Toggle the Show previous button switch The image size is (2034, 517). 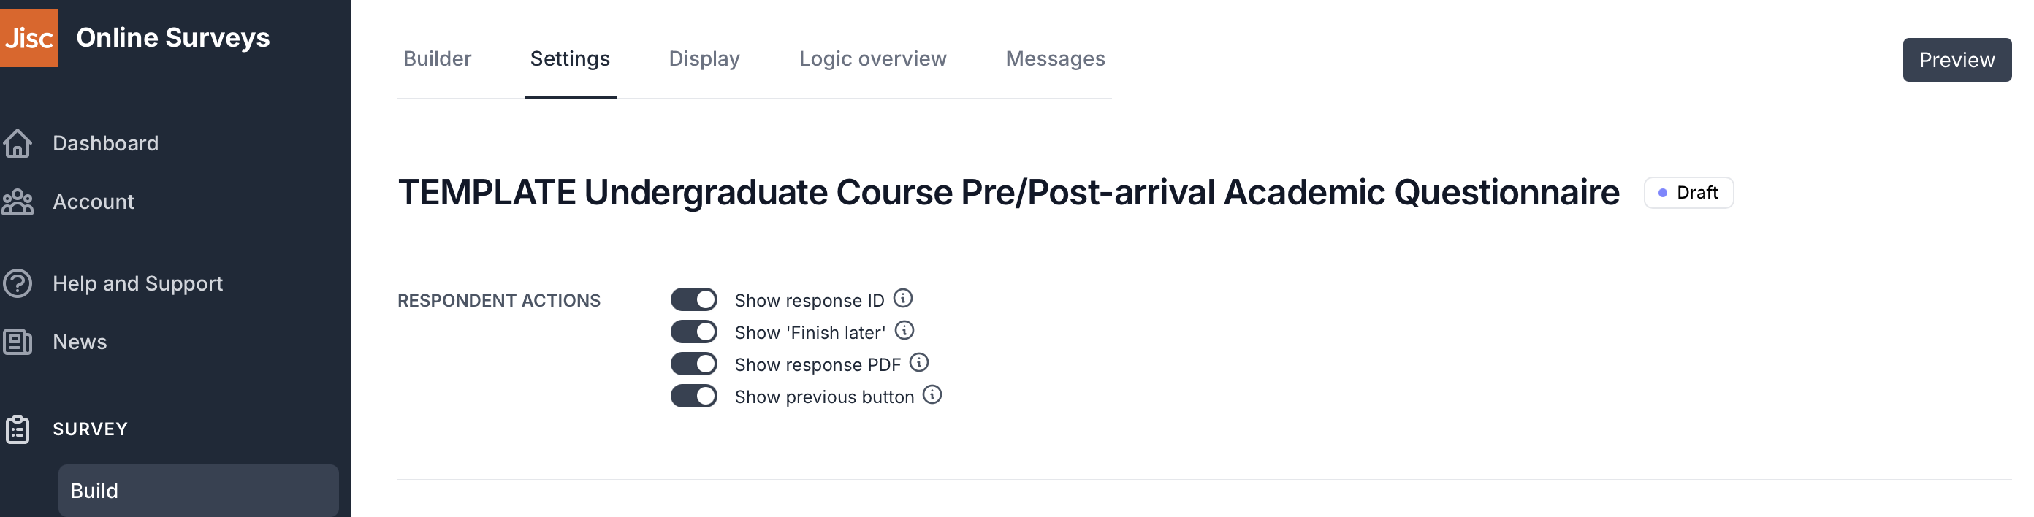pos(694,397)
